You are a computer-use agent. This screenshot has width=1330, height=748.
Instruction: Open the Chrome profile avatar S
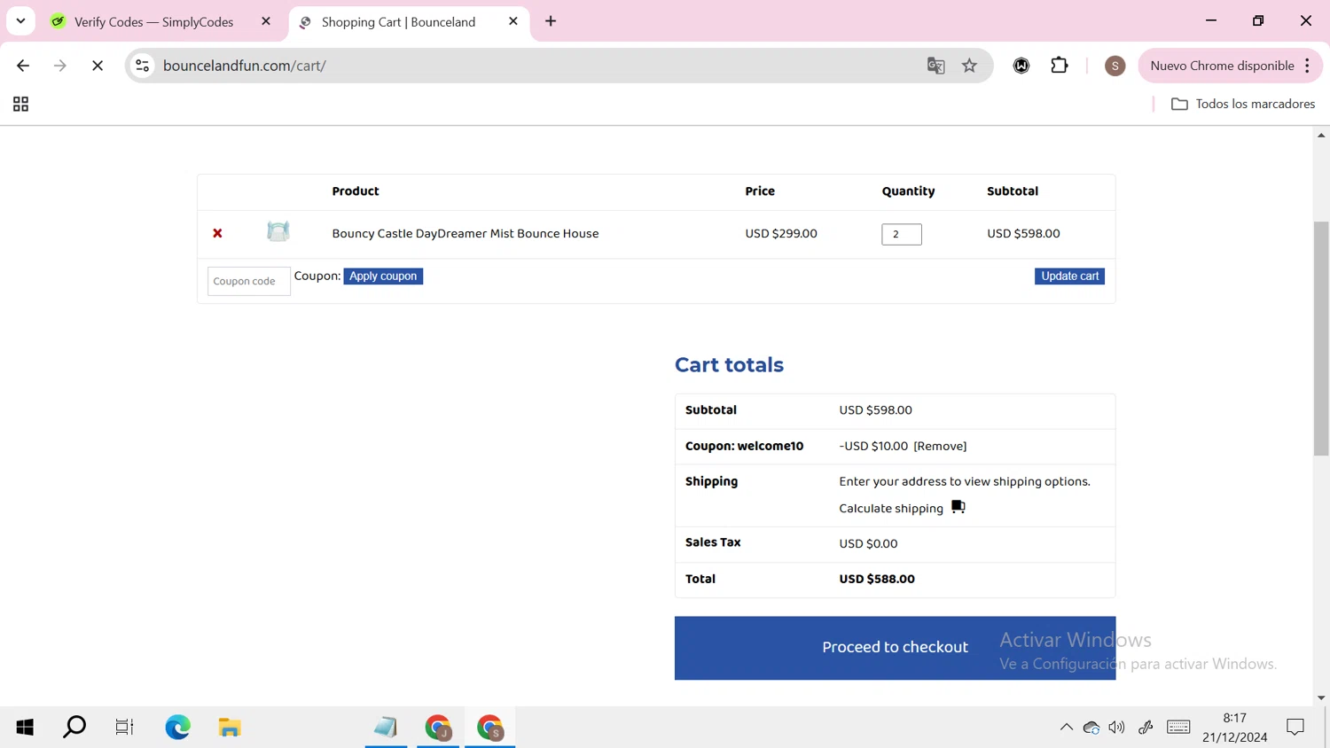tap(1115, 66)
